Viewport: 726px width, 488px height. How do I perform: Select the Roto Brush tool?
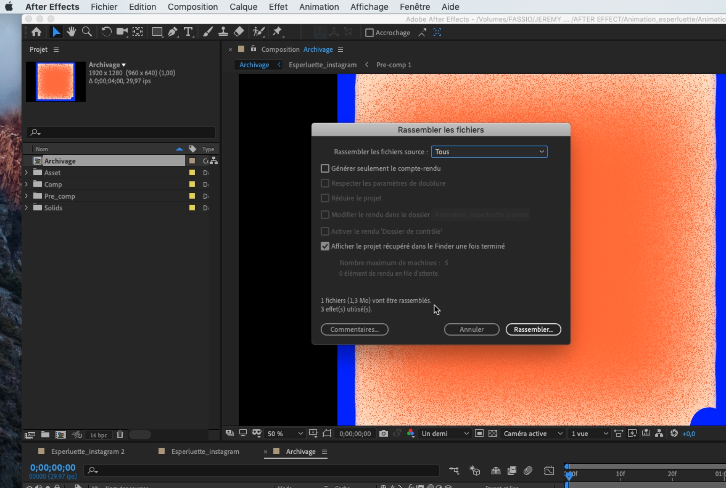(x=258, y=32)
